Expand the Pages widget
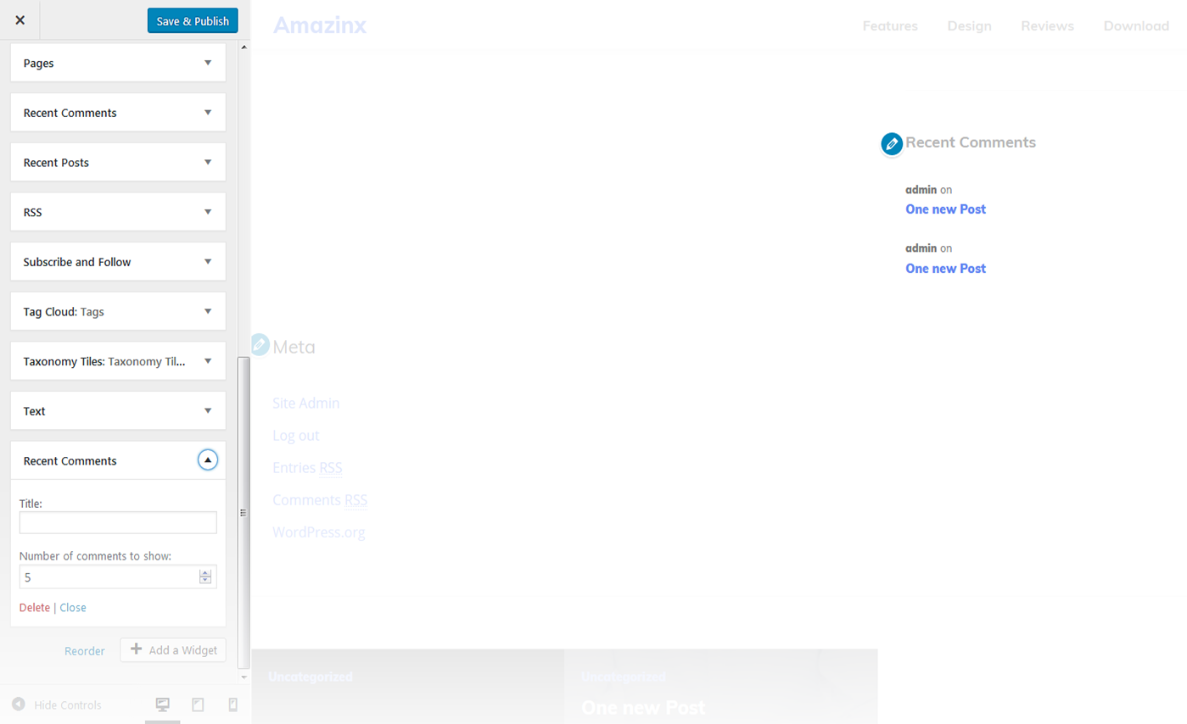 (208, 63)
